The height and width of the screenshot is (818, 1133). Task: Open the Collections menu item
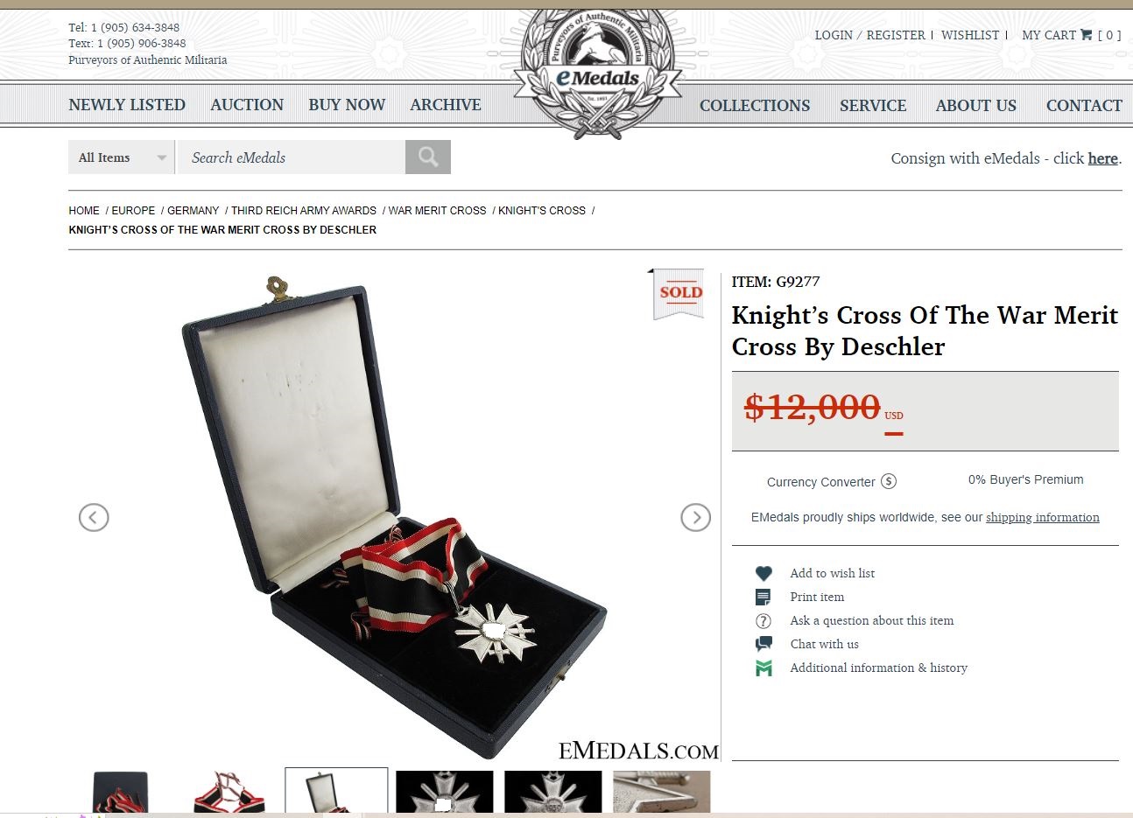tap(755, 106)
